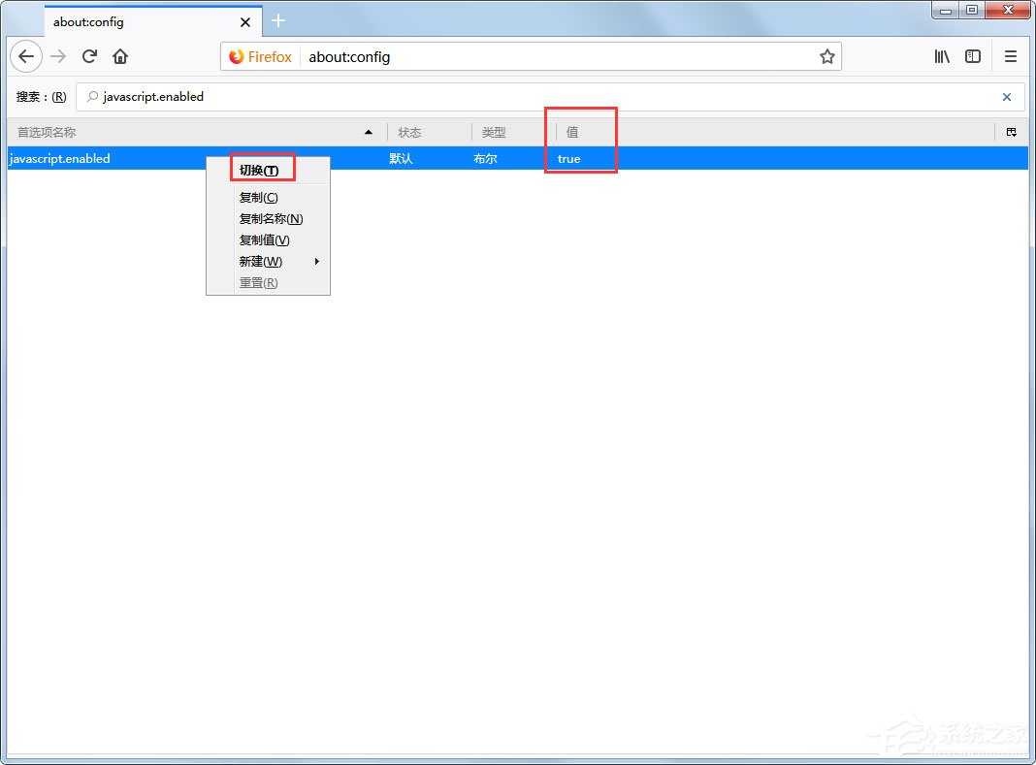
Task: Open a new tab with the + button
Action: (x=279, y=20)
